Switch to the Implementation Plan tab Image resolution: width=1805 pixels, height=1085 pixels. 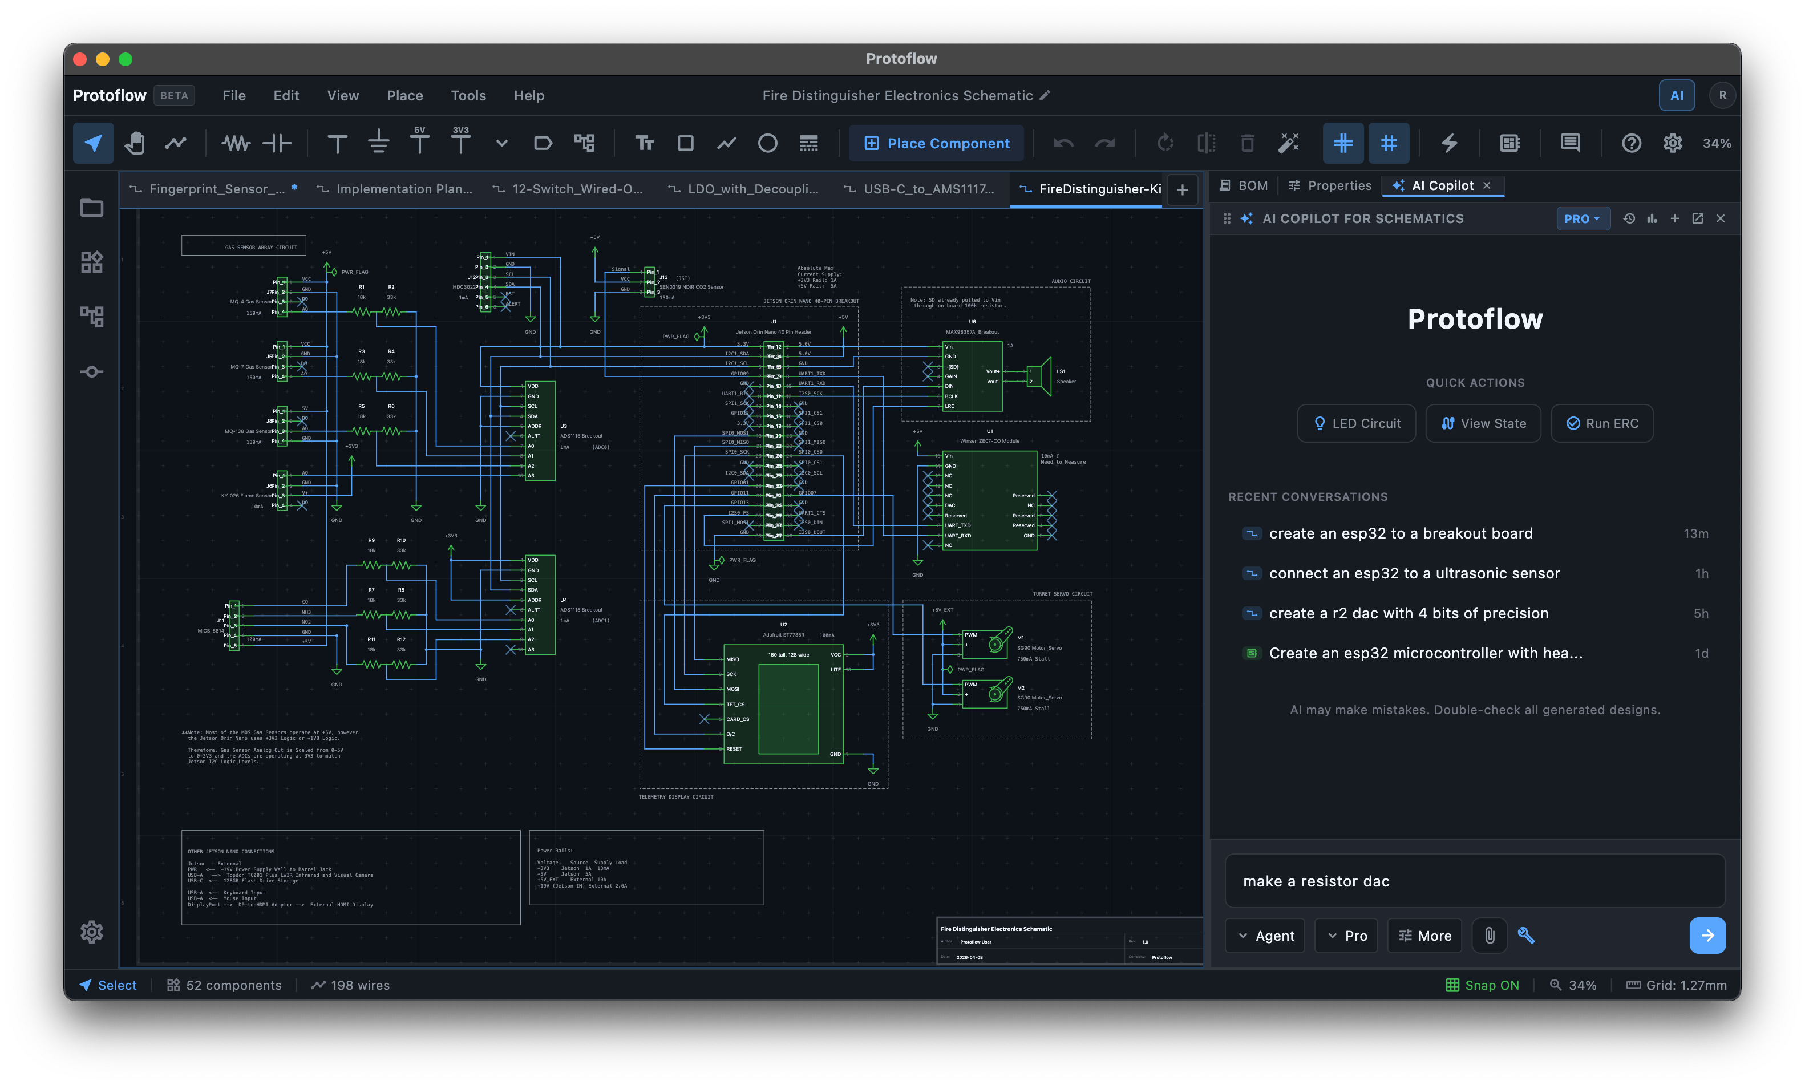(395, 189)
